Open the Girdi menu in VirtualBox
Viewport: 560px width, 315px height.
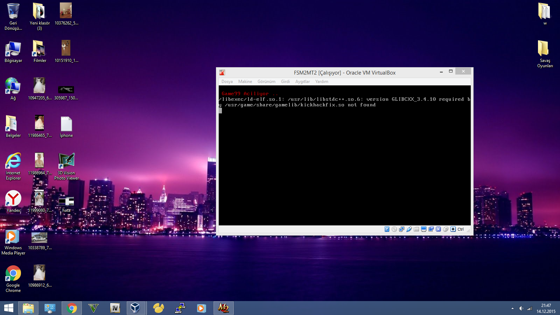coord(285,82)
